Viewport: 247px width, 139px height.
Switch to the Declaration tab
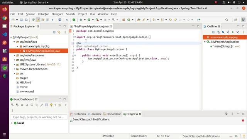click(112, 114)
